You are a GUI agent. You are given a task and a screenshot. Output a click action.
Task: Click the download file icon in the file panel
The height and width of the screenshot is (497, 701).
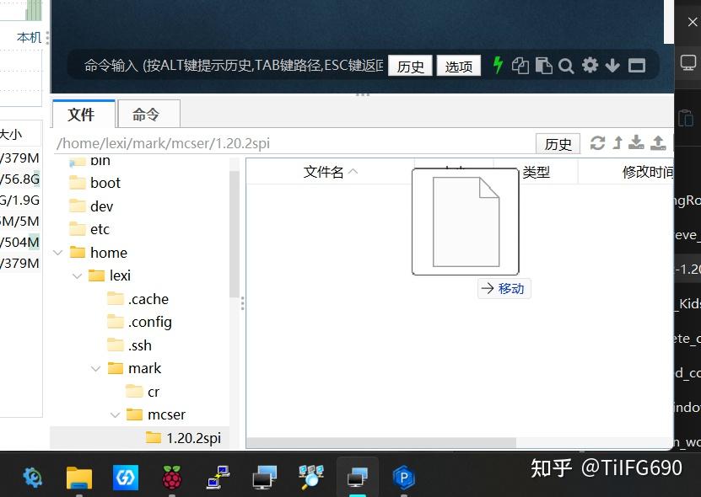(x=636, y=143)
